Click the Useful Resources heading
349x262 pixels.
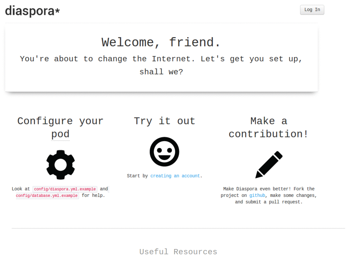point(178,251)
